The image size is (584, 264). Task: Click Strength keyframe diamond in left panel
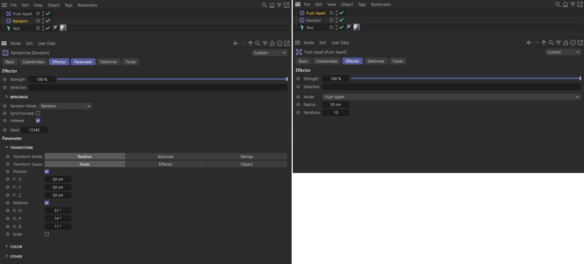coord(5,79)
